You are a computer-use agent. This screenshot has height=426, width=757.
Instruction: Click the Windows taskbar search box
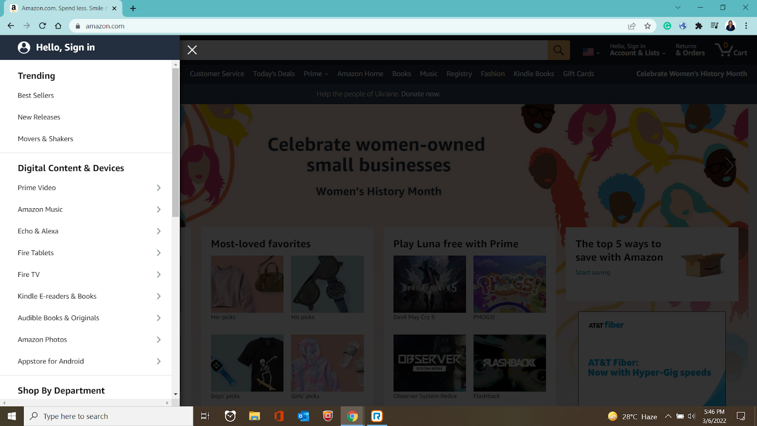pyautogui.click(x=108, y=416)
